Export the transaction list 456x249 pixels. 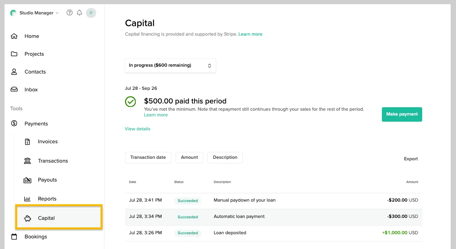(x=410, y=159)
